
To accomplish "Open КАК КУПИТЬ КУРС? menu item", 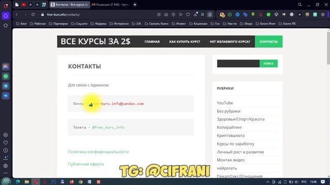I will pyautogui.click(x=185, y=42).
